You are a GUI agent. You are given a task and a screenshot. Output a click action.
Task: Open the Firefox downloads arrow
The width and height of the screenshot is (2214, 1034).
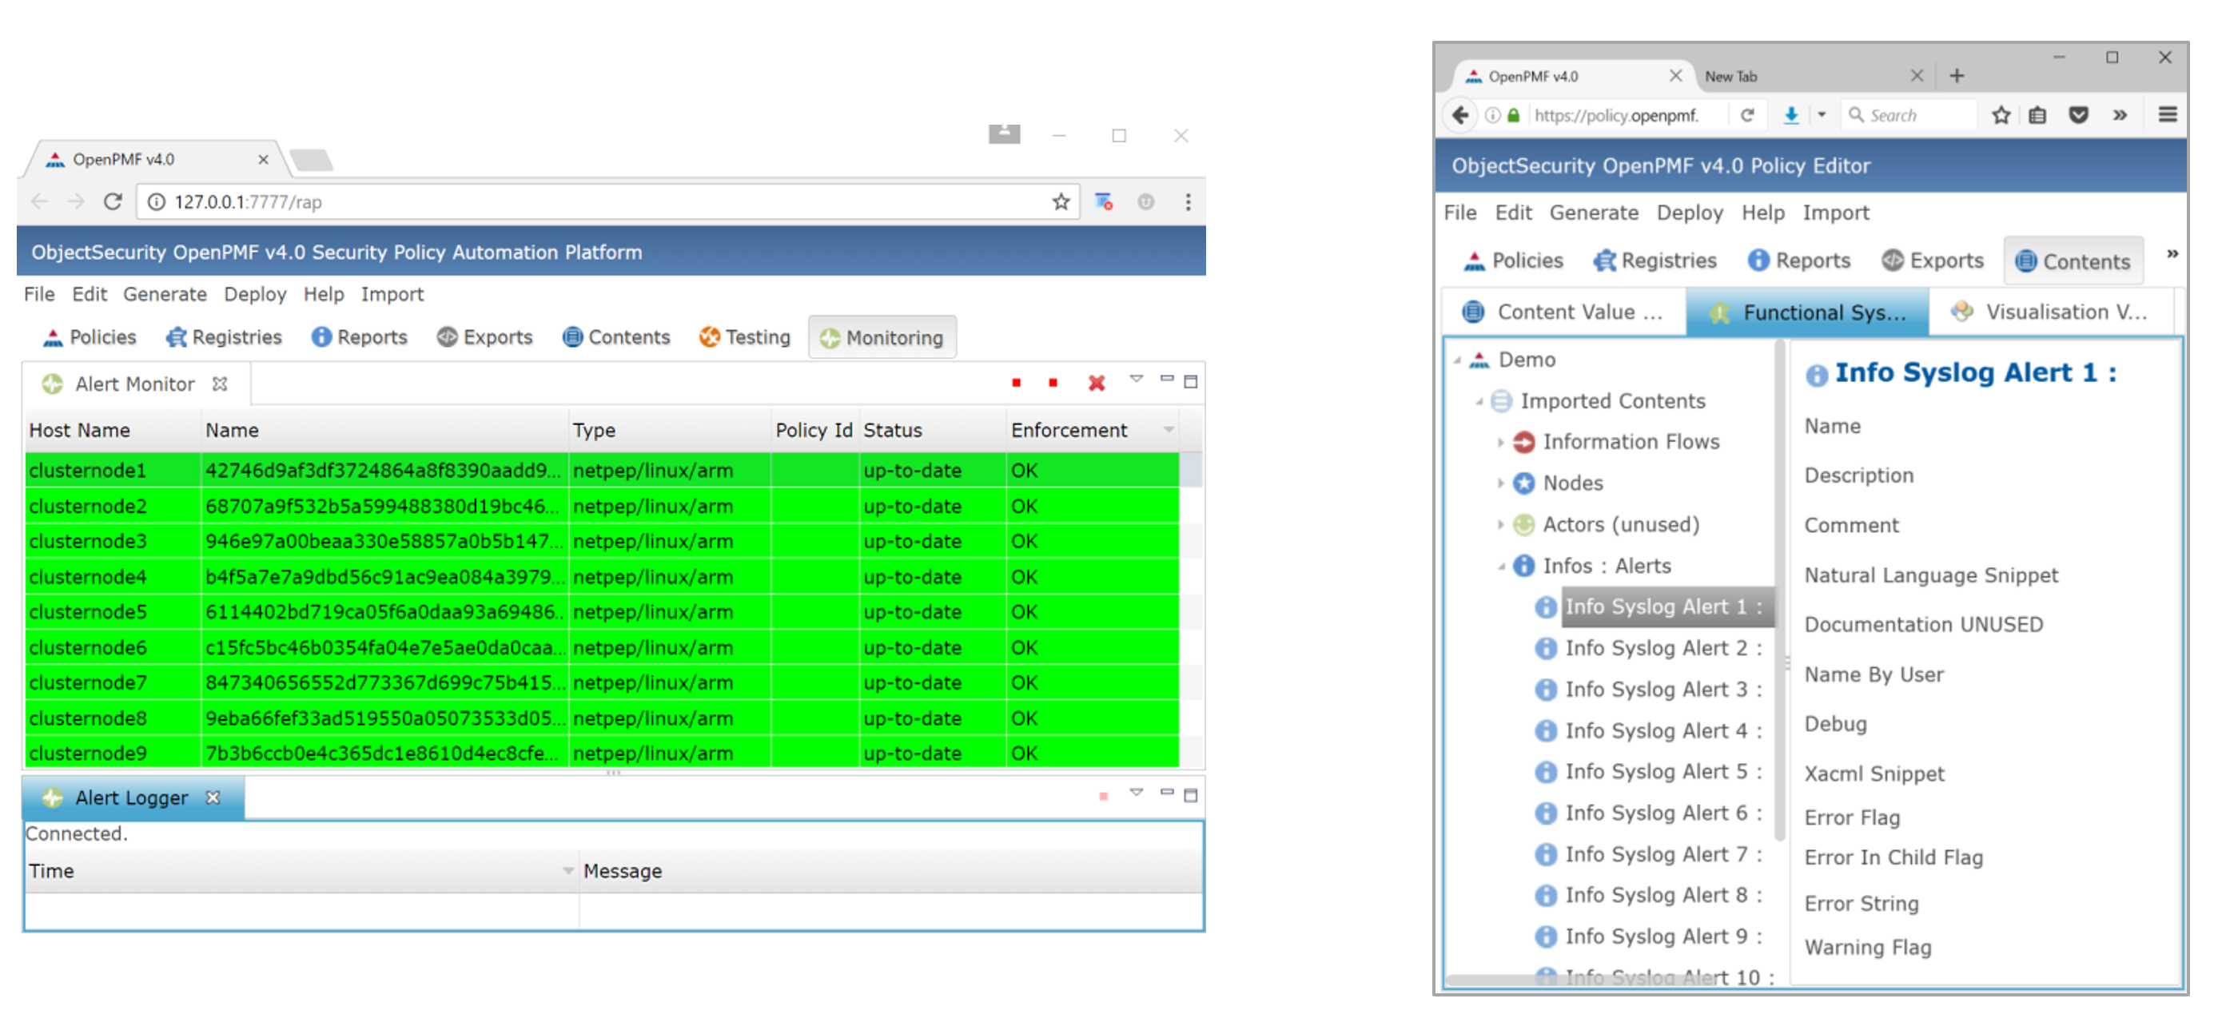pyautogui.click(x=1790, y=115)
